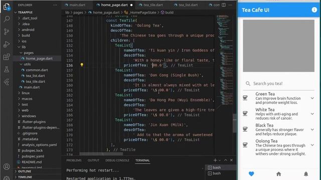This screenshot has width=321, height=180.
Task: Open editor more actions ellipsis
Action: [x=231, y=5]
